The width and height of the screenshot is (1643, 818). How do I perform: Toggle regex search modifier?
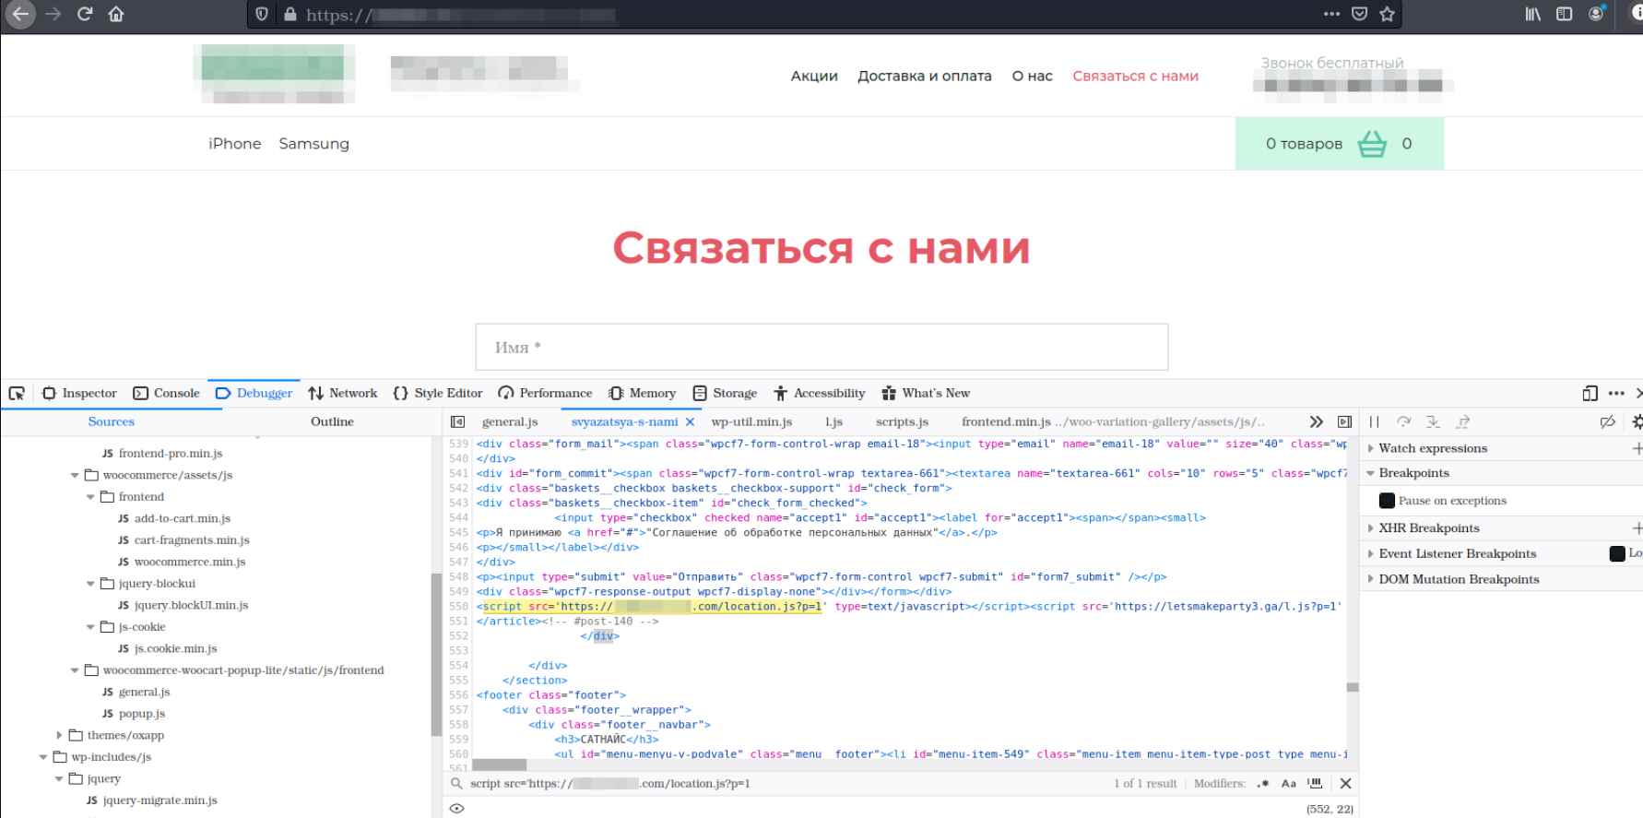point(1262,784)
